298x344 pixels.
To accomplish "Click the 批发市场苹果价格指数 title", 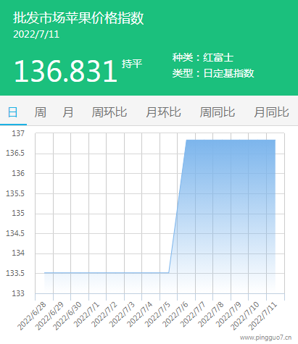I will [78, 18].
